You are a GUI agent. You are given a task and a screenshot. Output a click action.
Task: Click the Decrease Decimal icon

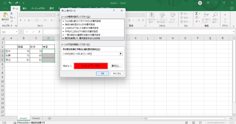point(143,20)
